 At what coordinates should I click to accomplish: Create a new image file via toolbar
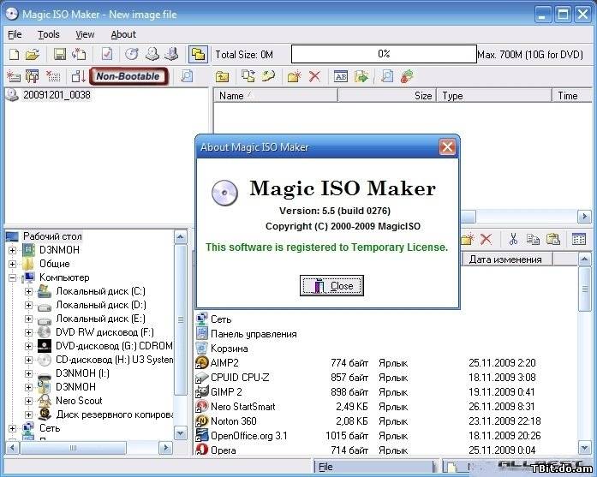[14, 55]
